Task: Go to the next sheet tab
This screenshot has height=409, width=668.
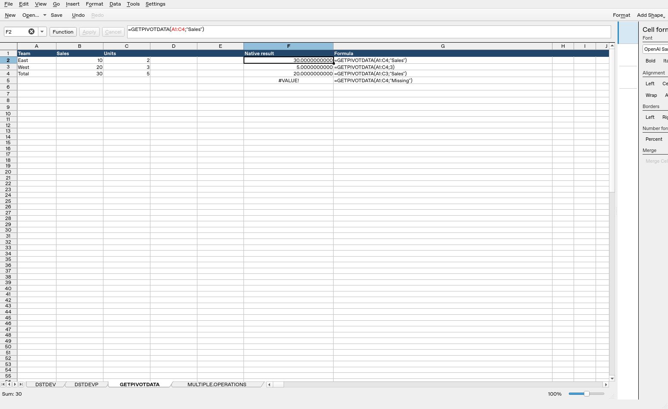Action: pyautogui.click(x=15, y=384)
